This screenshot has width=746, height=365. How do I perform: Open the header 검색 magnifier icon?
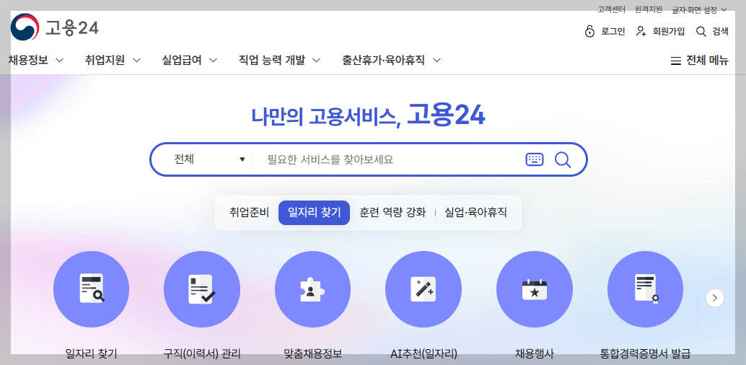point(701,32)
